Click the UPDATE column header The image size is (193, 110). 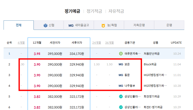pos(176,43)
